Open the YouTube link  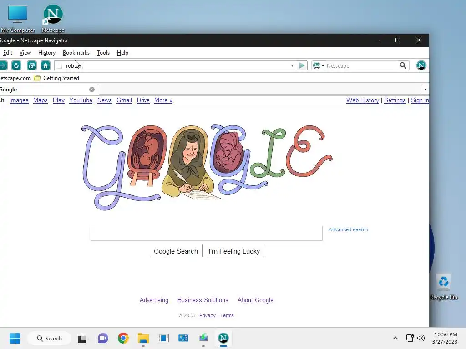pyautogui.click(x=81, y=100)
